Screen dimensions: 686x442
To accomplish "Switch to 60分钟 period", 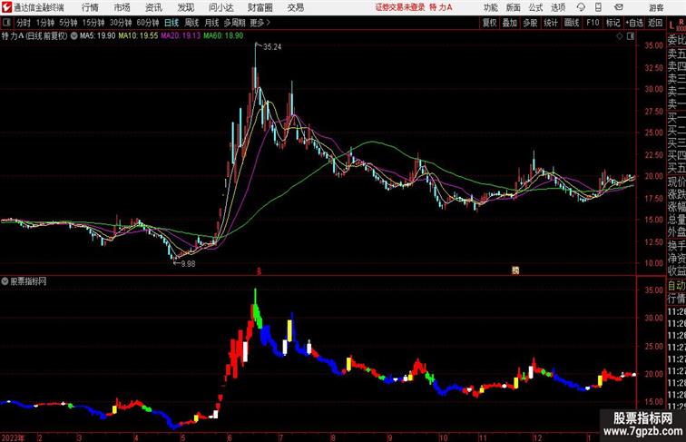I will 148,23.
